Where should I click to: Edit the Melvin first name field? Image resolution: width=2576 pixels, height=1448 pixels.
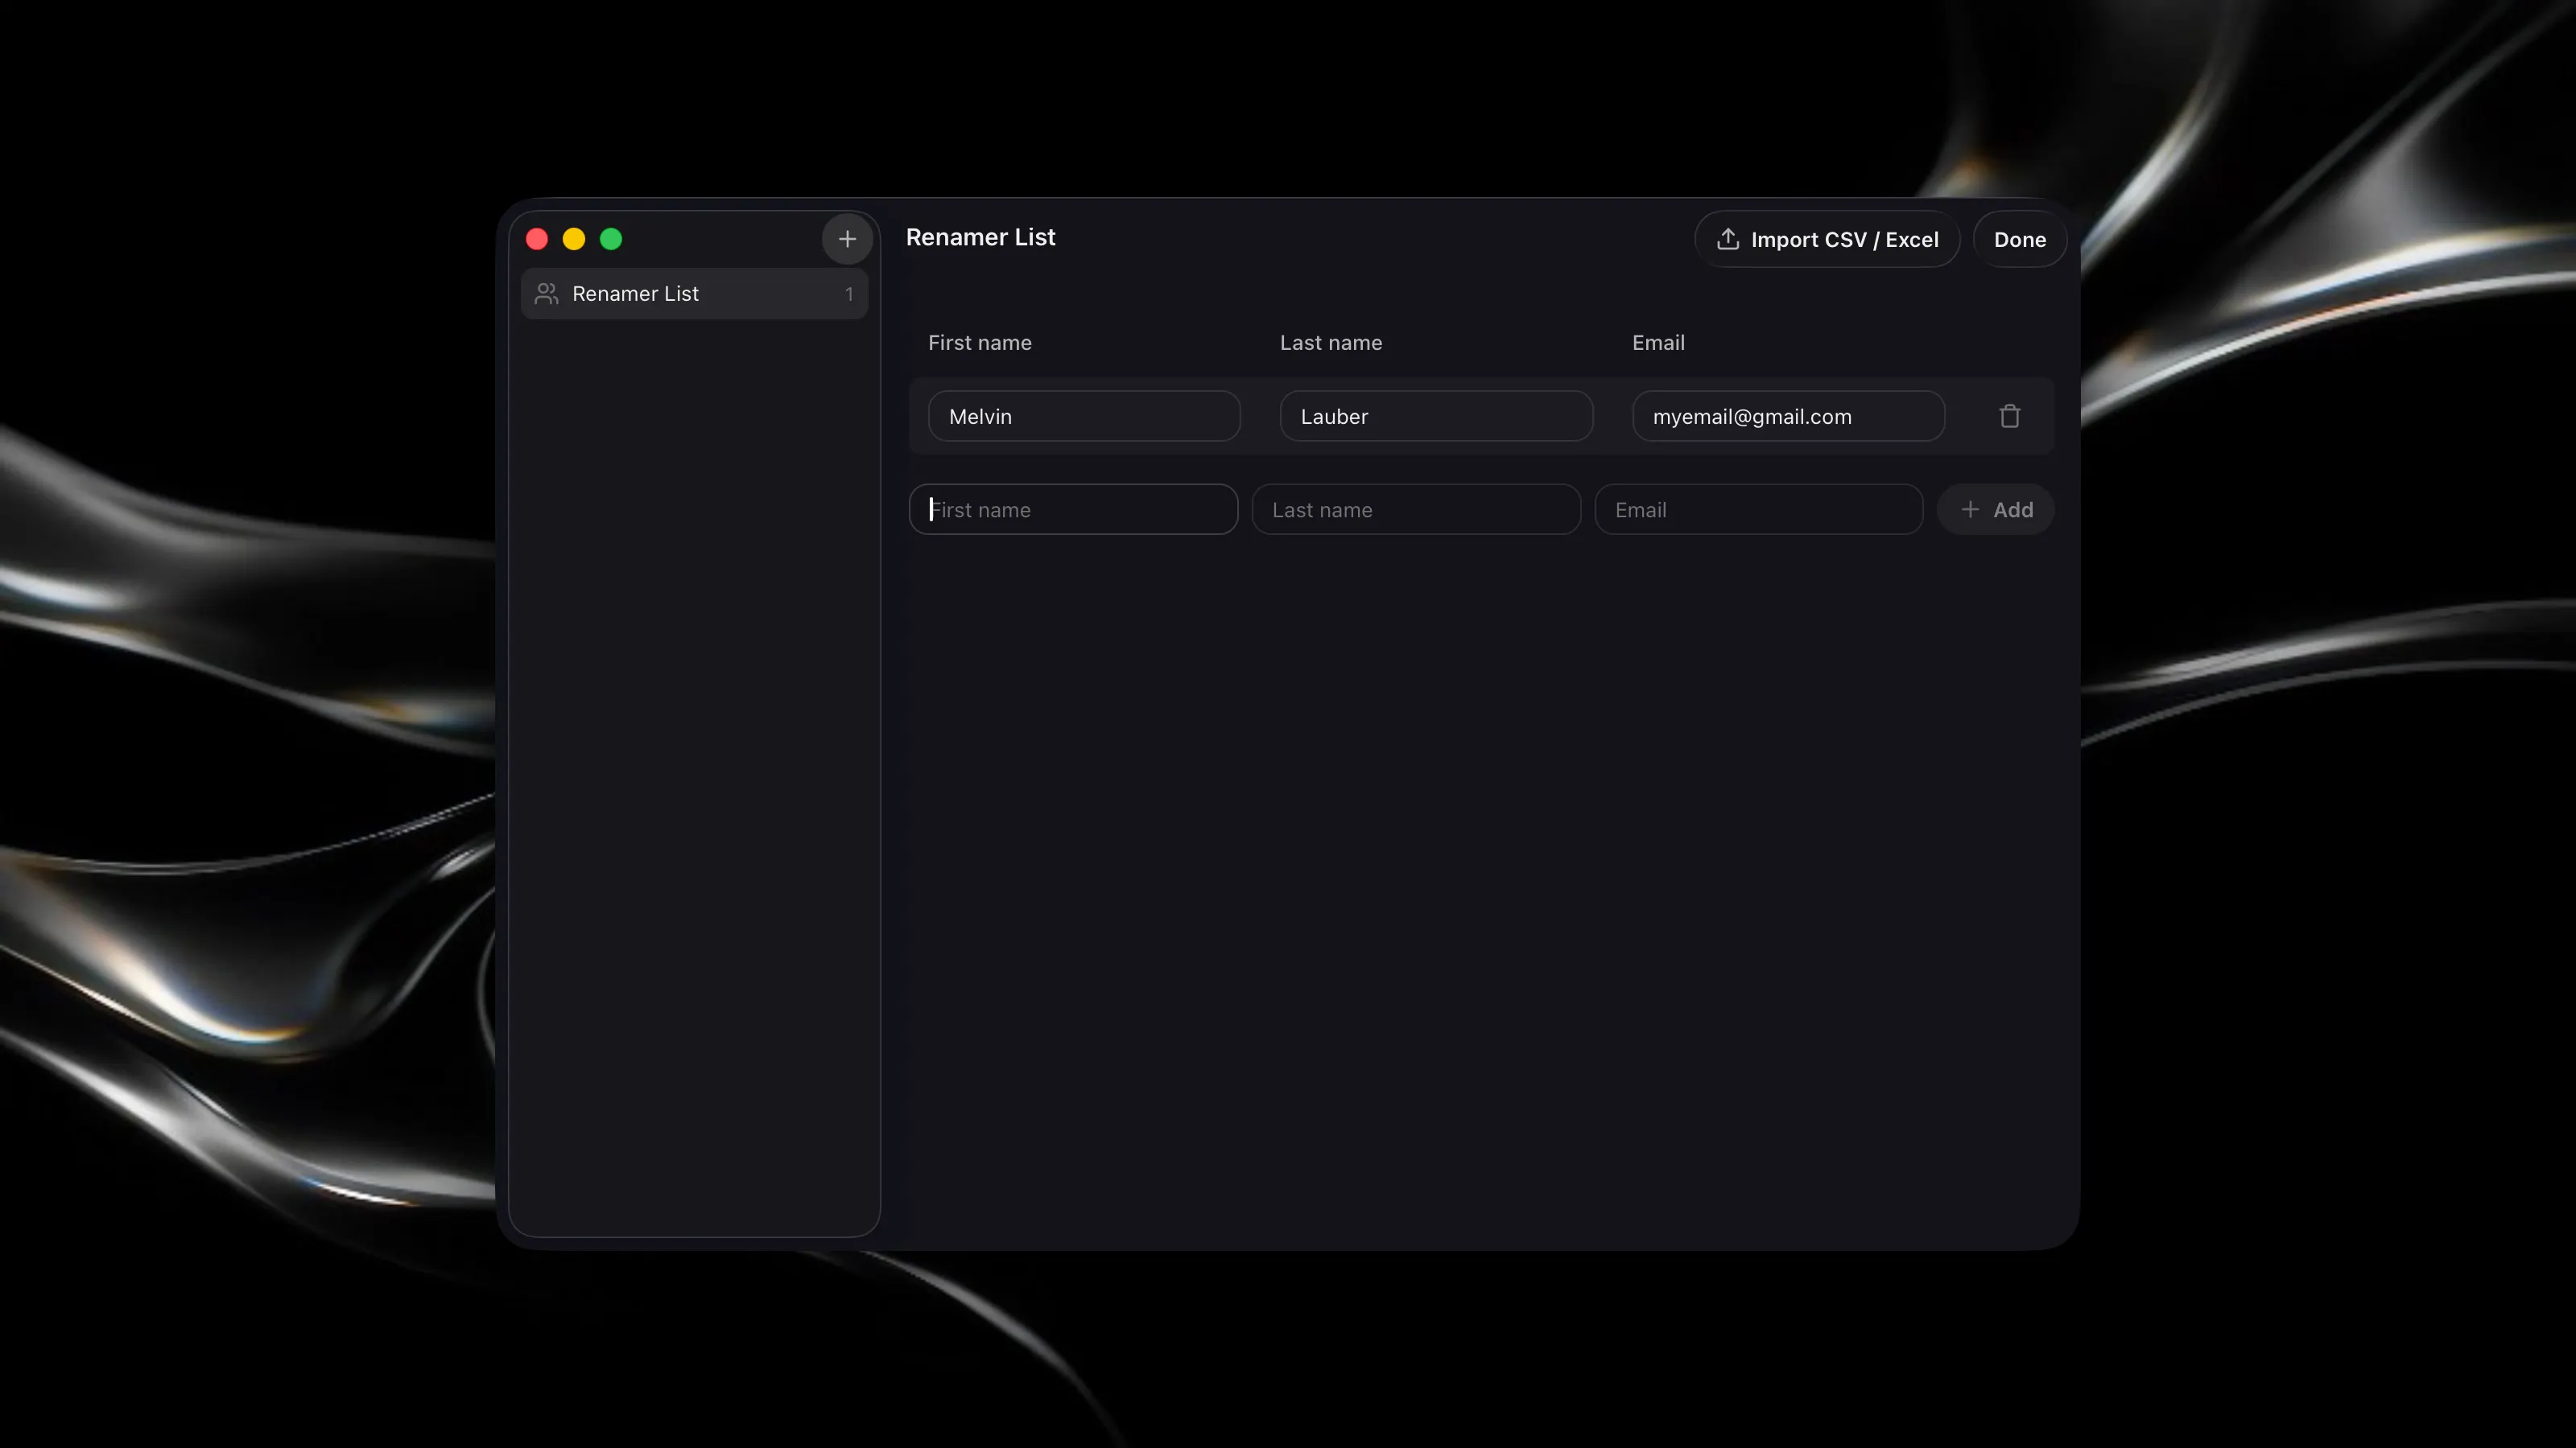pos(1084,416)
